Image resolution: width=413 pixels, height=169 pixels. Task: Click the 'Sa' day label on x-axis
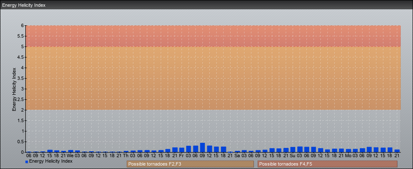click(237, 155)
